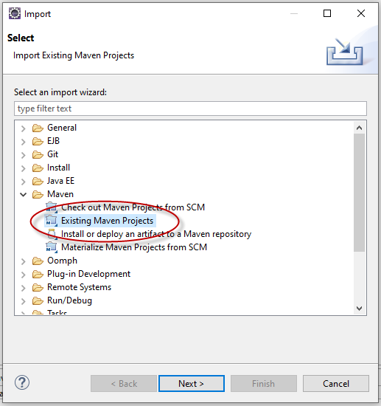This screenshot has width=381, height=406.
Task: Expand the EJB category
Action: [x=24, y=142]
